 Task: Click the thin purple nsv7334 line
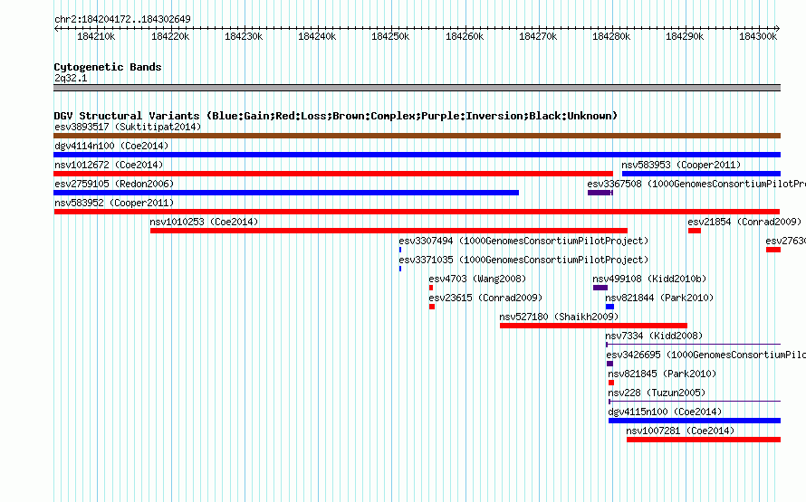[x=694, y=345]
